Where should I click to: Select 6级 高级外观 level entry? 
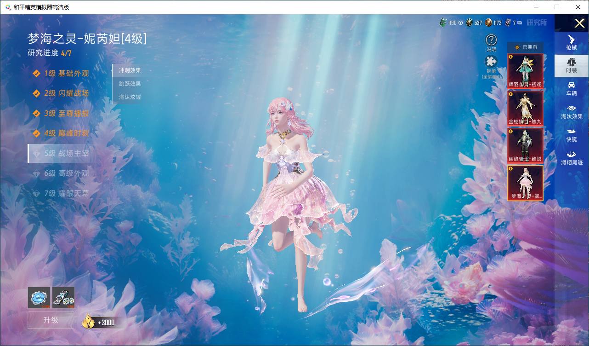point(61,173)
